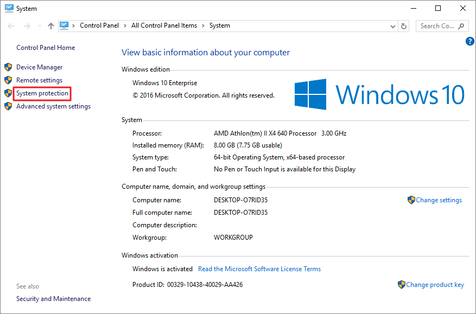The height and width of the screenshot is (314, 476).
Task: Click the AMD Athlon processor value
Action: (280, 133)
